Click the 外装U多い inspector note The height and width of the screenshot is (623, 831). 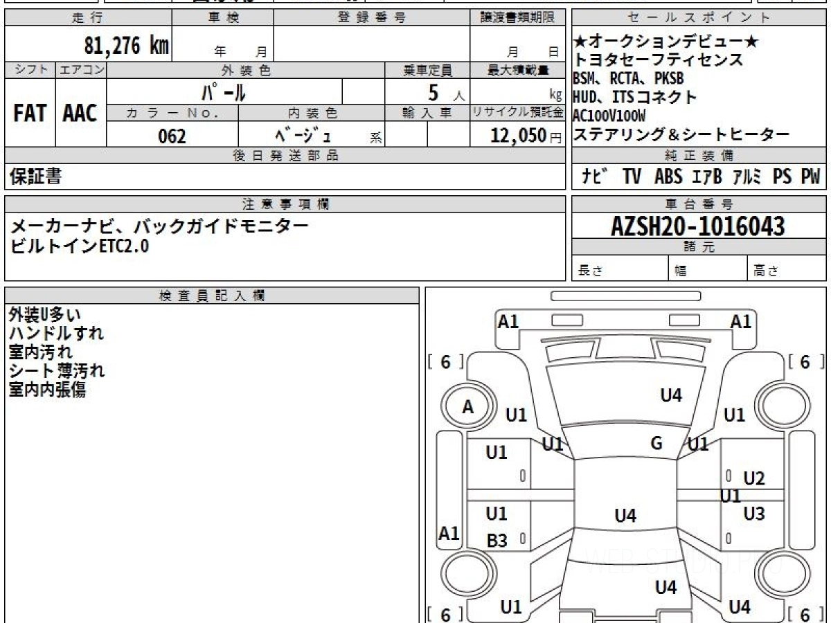[x=45, y=314]
